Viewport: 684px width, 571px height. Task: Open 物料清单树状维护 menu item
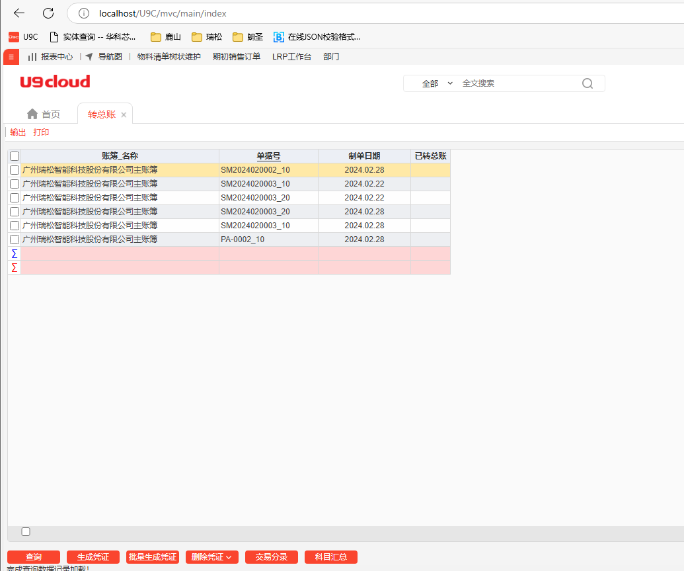pos(169,57)
